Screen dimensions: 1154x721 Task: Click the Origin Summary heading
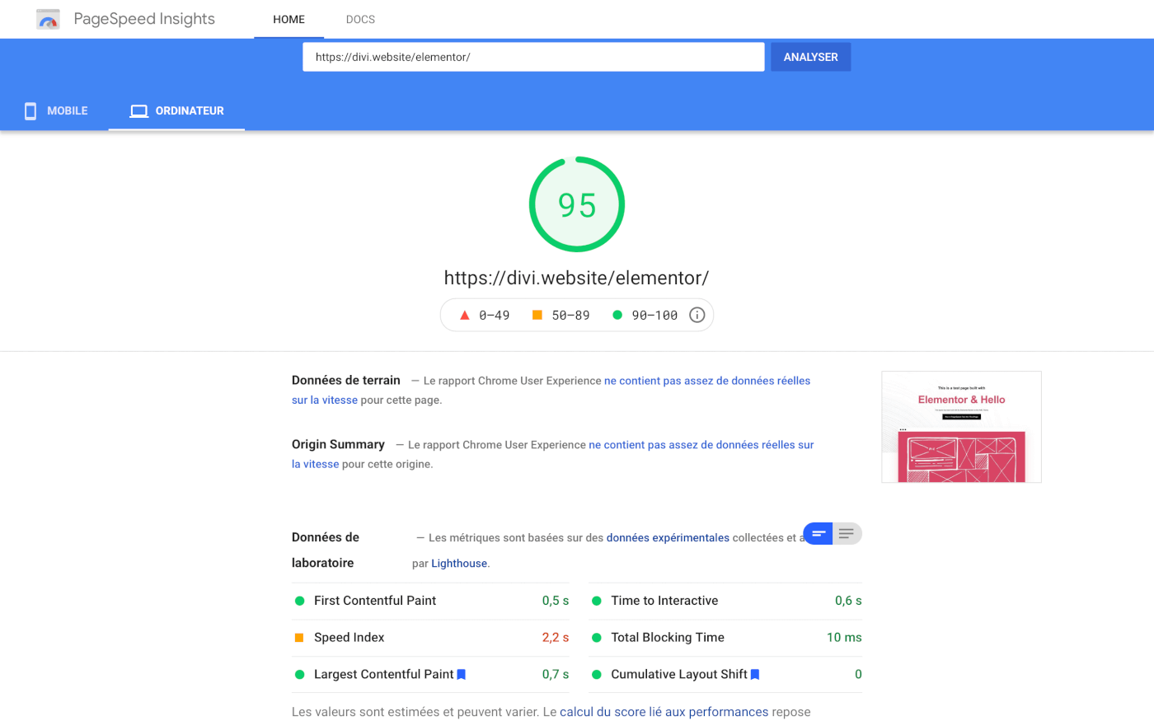coord(338,444)
